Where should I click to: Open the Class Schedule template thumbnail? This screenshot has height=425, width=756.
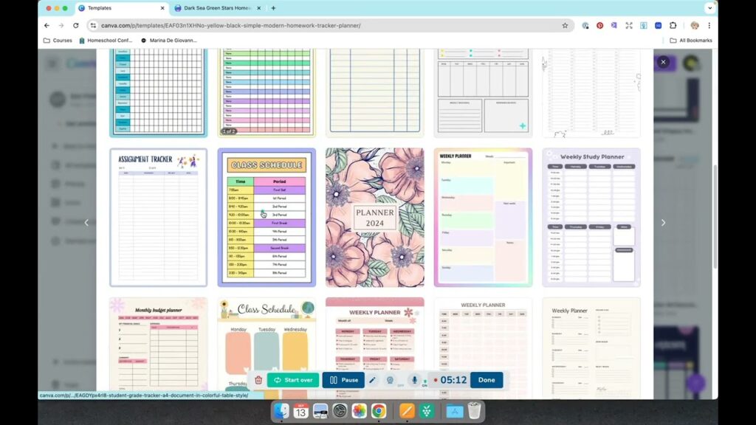click(266, 218)
